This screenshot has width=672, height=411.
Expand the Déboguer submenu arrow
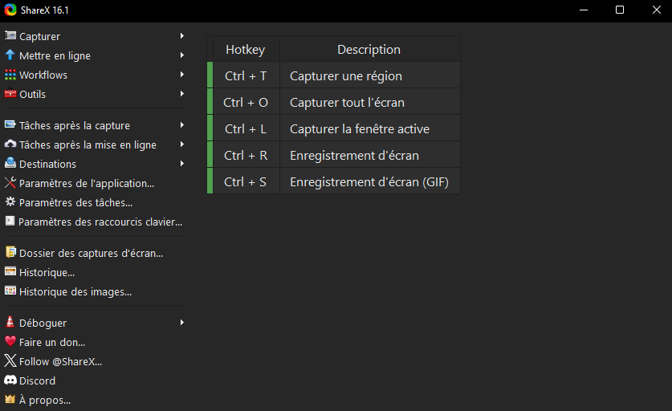click(182, 323)
